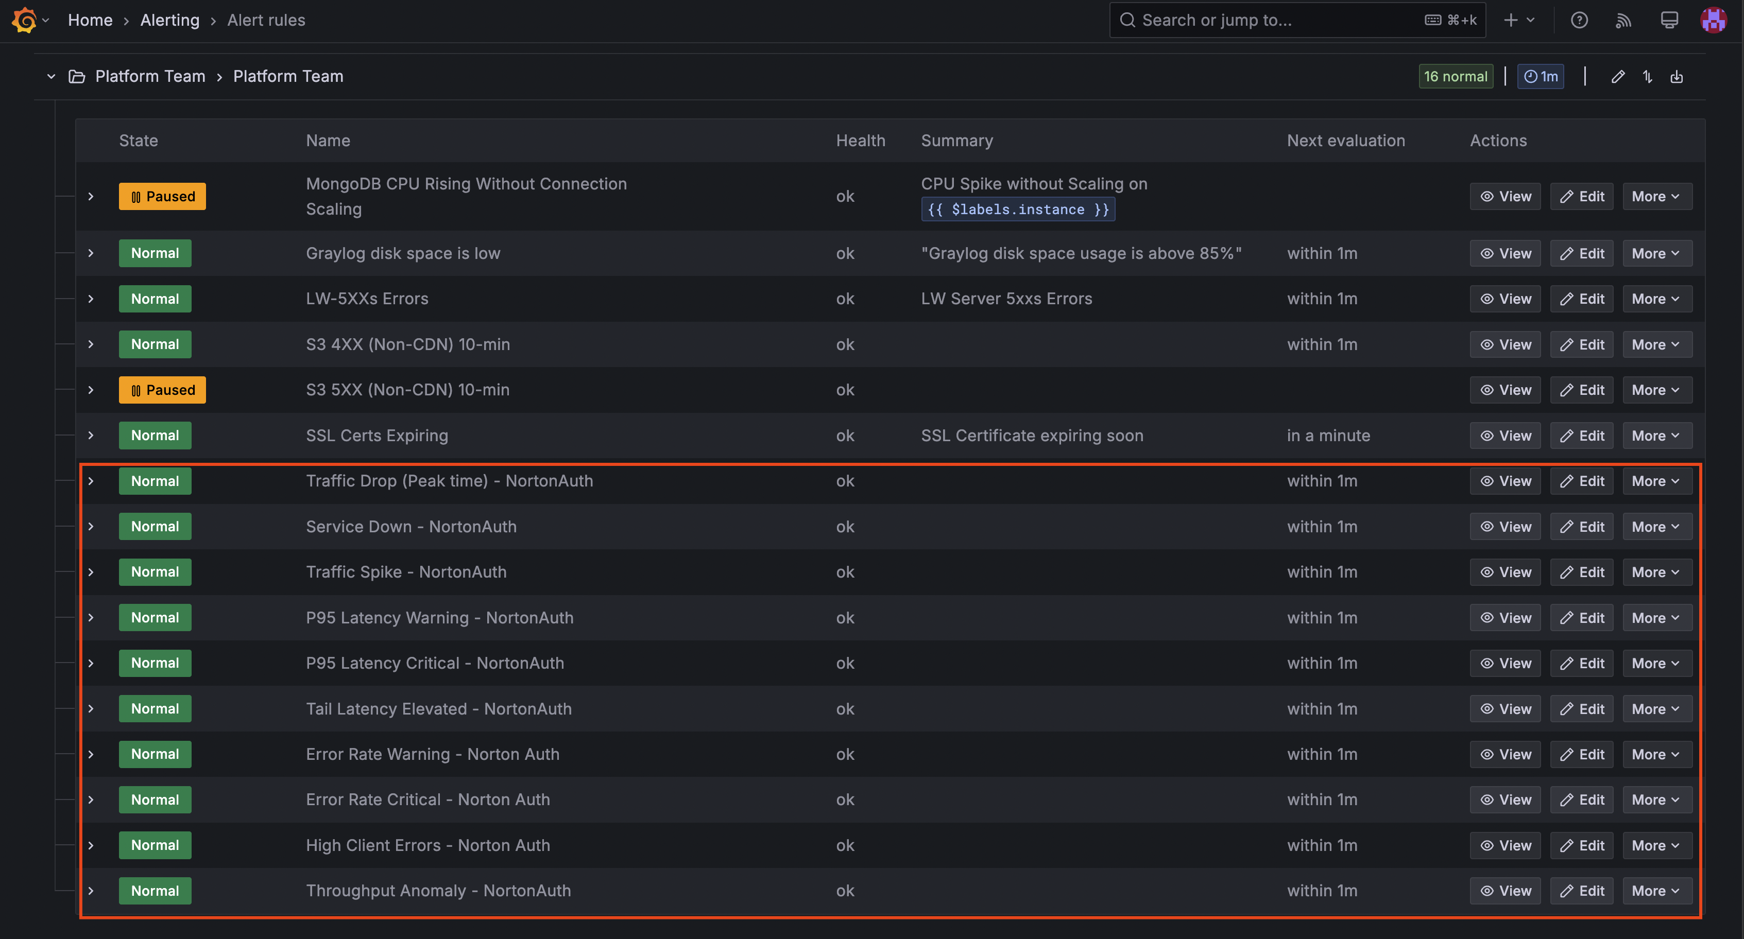The height and width of the screenshot is (939, 1744).
Task: Open the first Platform Team folder link
Action: [150, 76]
